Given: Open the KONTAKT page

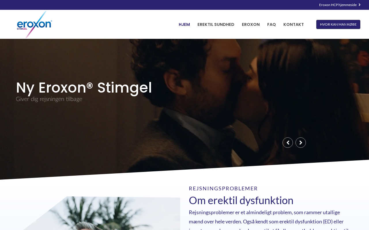Looking at the screenshot, I should [293, 24].
